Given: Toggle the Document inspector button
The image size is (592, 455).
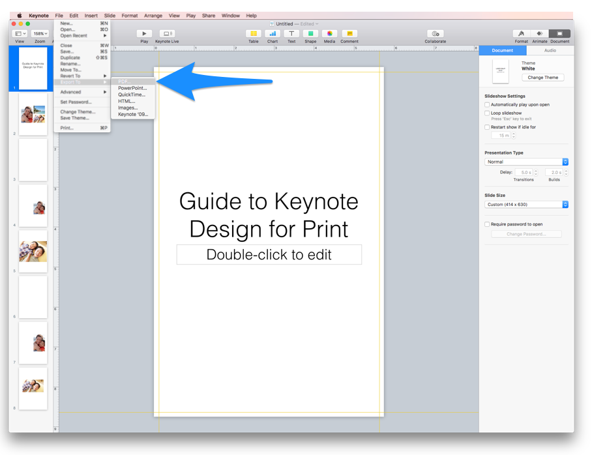Looking at the screenshot, I should pos(559,34).
